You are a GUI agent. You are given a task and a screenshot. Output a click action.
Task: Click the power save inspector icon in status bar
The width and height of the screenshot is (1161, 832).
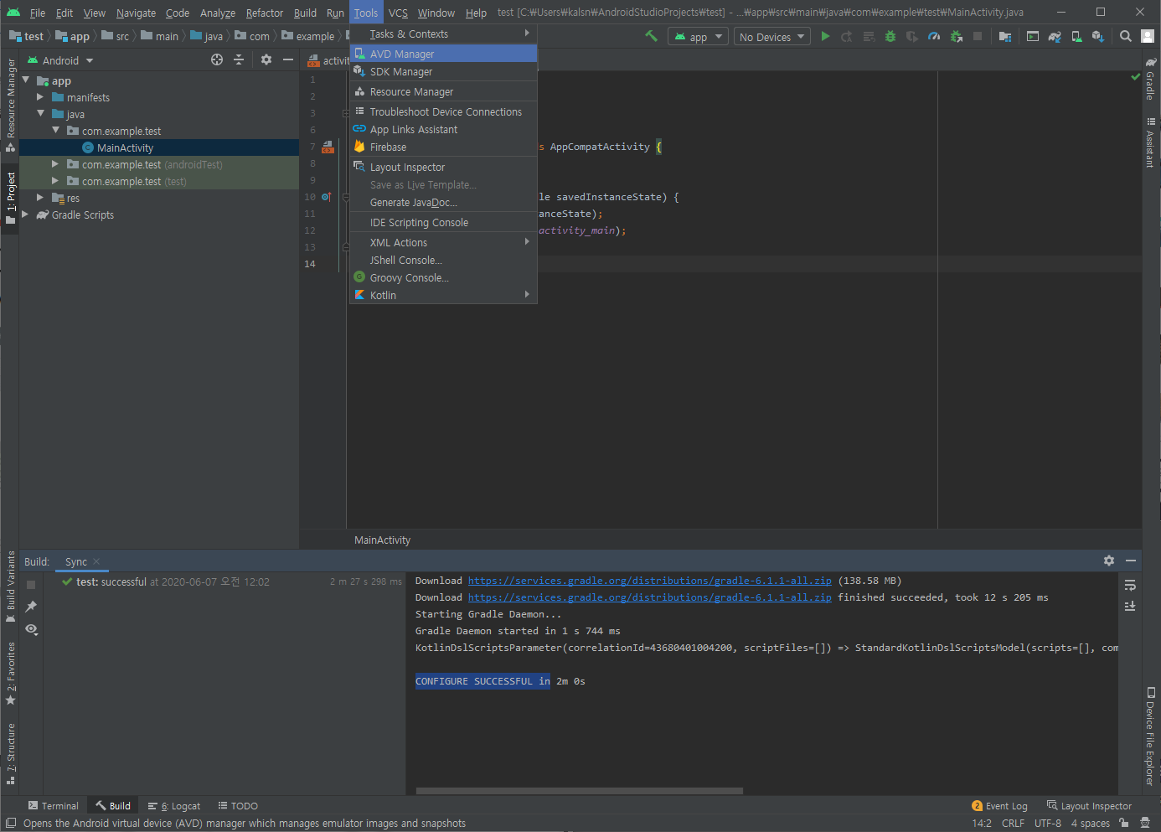tap(1145, 823)
